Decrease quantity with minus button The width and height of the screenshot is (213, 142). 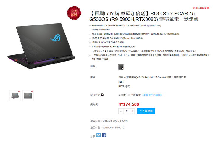(121, 111)
